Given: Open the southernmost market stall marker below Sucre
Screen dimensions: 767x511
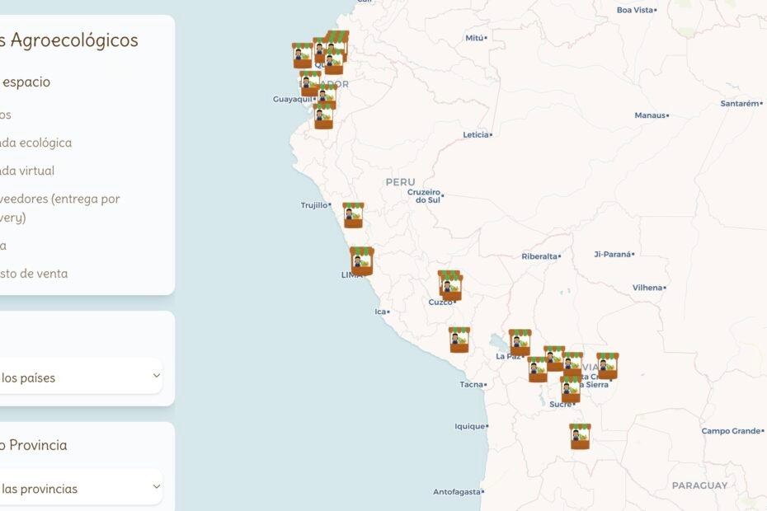Looking at the screenshot, I should (580, 436).
